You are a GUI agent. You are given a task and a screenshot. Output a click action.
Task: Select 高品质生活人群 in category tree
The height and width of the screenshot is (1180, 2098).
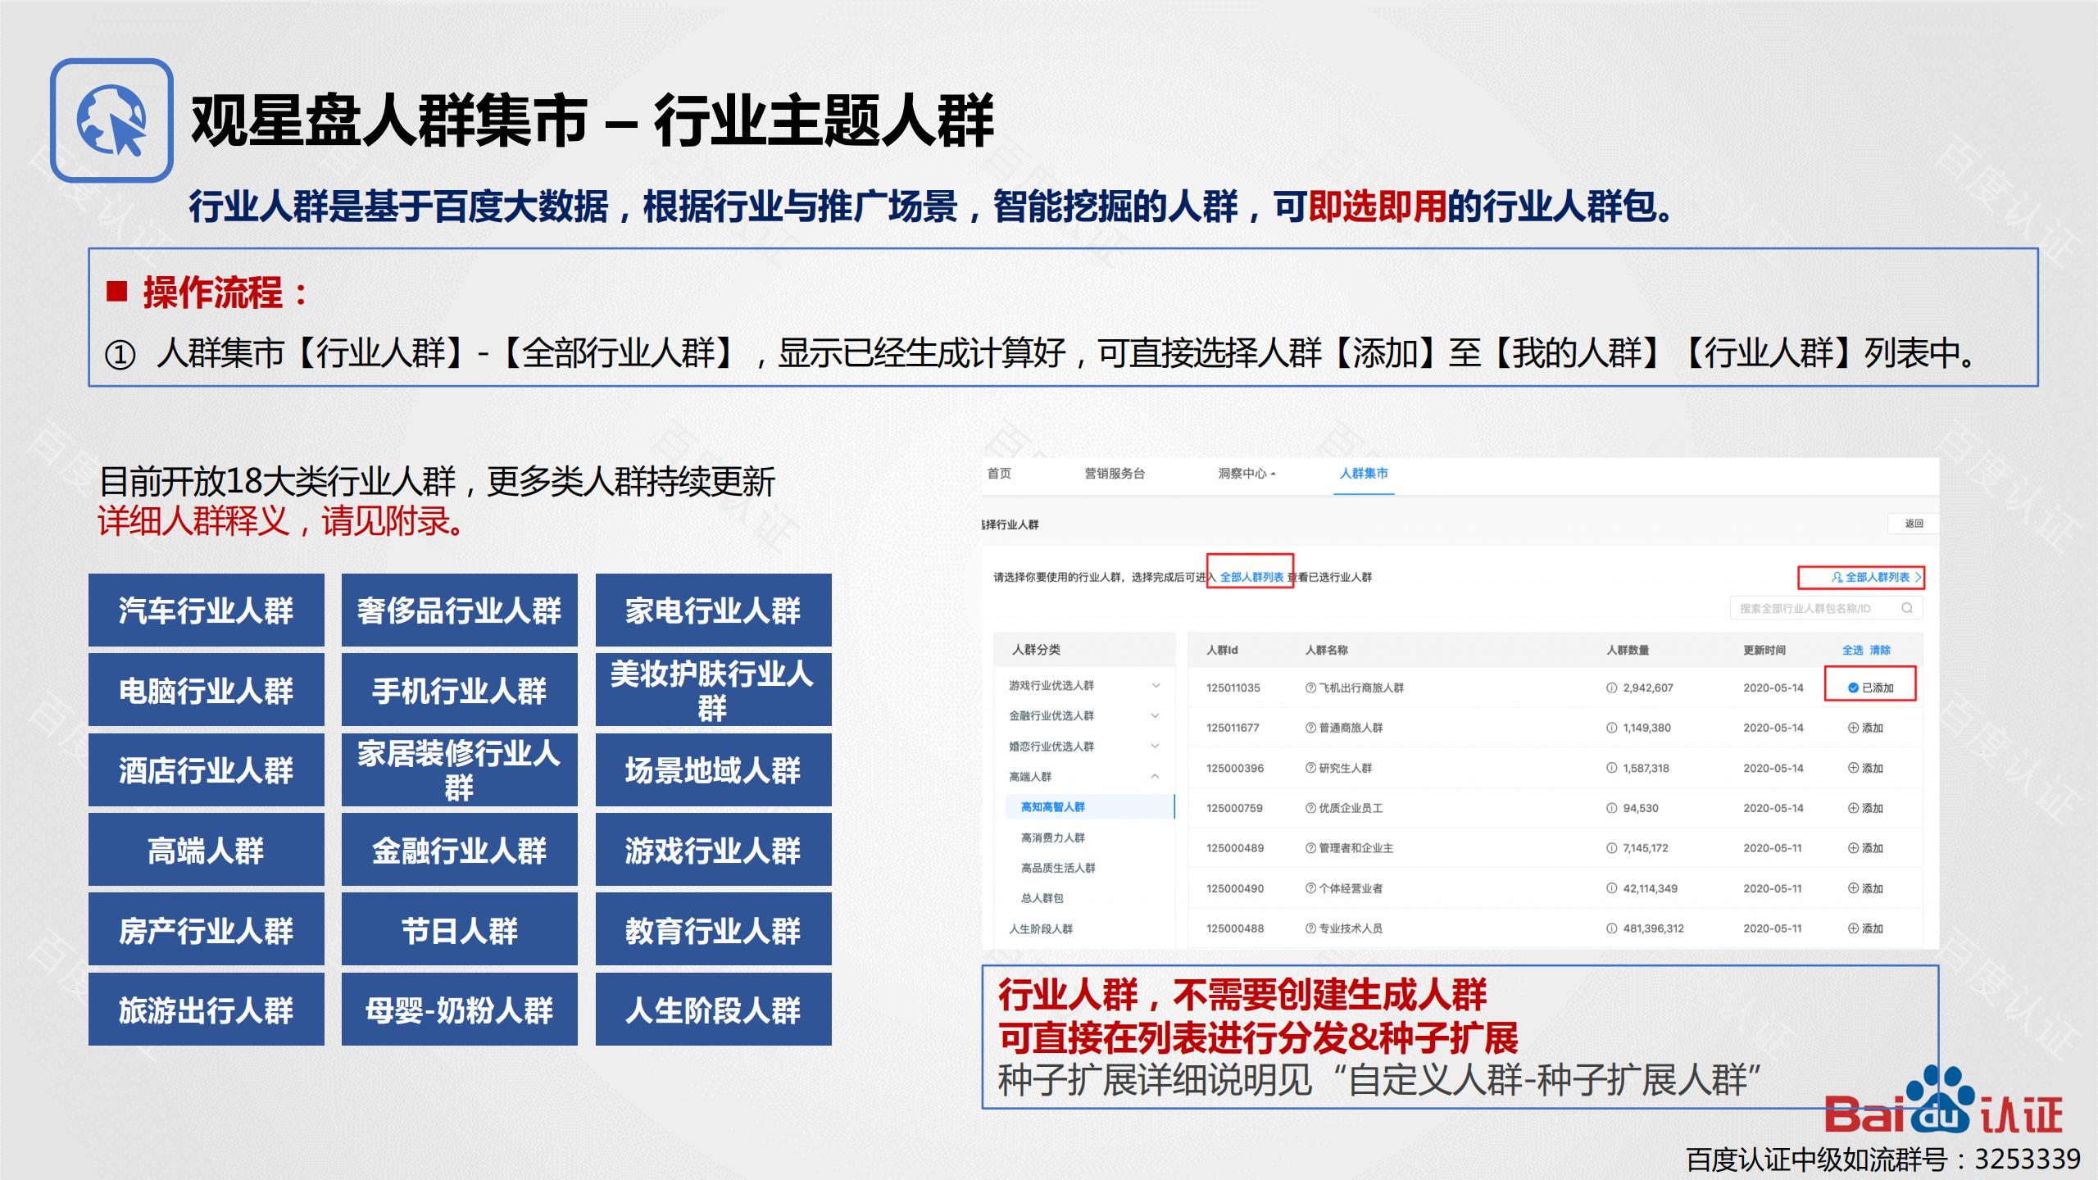(1058, 868)
